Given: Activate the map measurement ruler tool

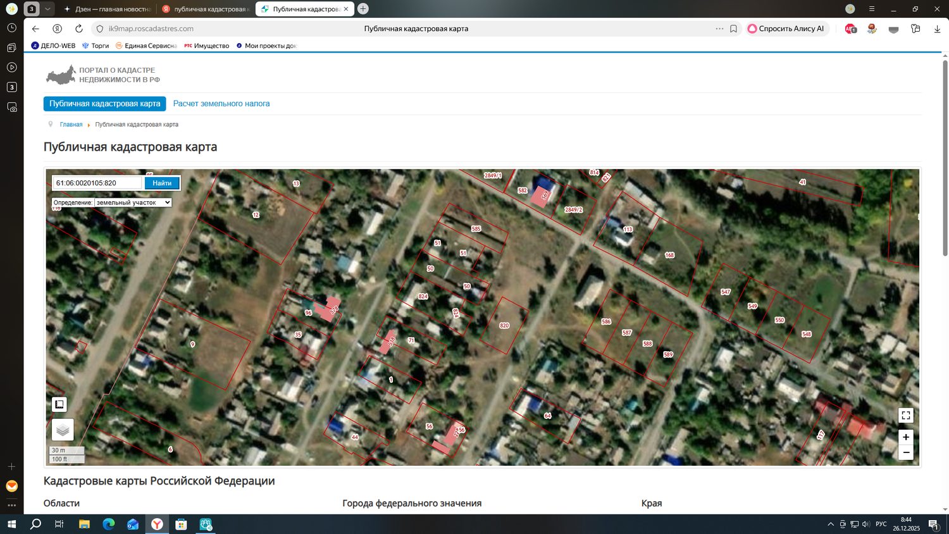Looking at the screenshot, I should [59, 404].
